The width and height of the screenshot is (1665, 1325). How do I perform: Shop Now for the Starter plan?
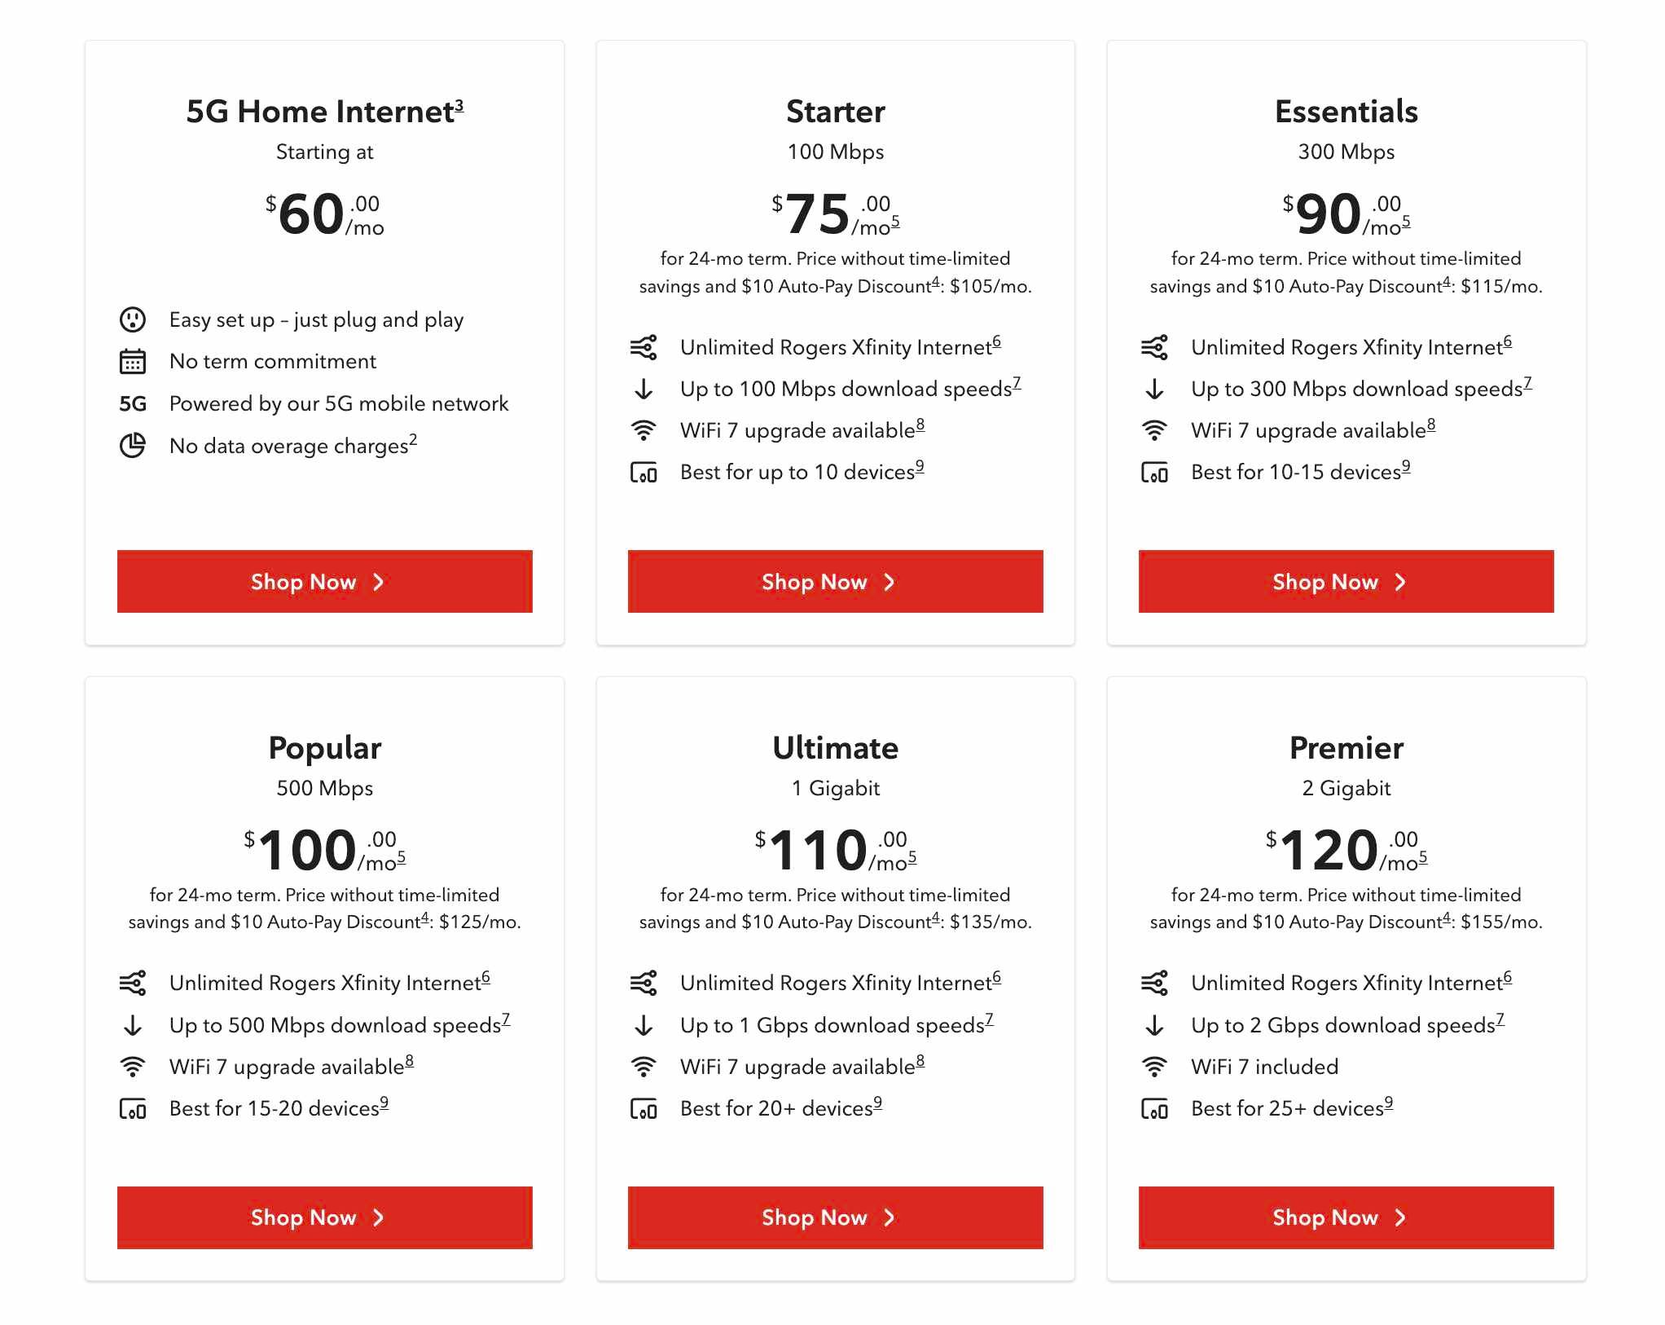[836, 581]
